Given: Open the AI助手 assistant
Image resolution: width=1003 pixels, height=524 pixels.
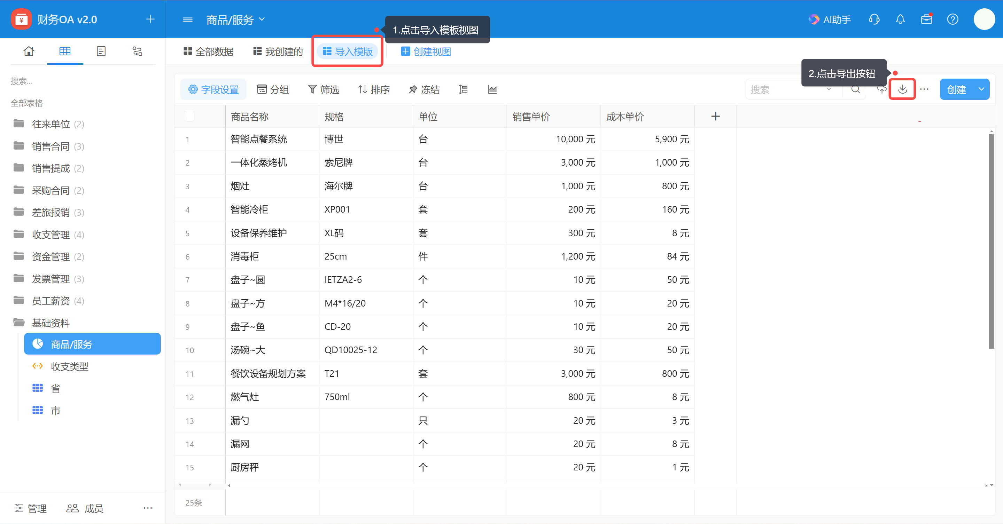Looking at the screenshot, I should [829, 19].
